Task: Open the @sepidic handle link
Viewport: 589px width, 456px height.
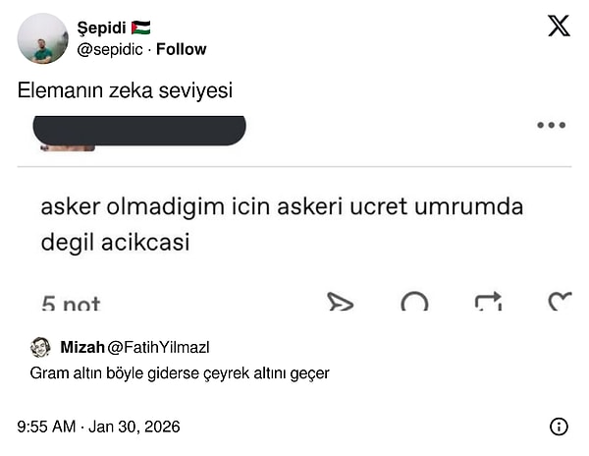Action: click(111, 49)
